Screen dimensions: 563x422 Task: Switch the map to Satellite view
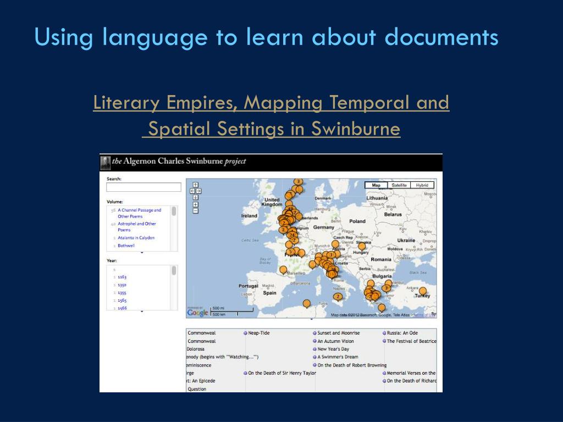[399, 185]
